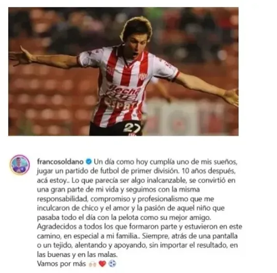277x273 pixels.
Task: Click the 'Vamos por más' text
Action: [61, 264]
